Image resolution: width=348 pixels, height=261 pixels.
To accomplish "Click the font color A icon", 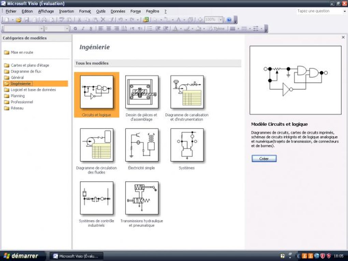I will coord(175,29).
